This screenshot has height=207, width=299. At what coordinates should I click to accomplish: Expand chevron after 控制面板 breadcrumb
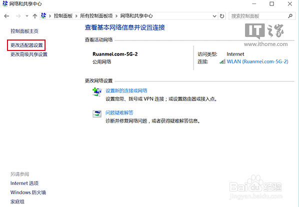coord(76,16)
